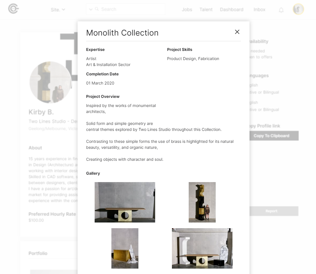Open the Dashboard page

point(232,9)
